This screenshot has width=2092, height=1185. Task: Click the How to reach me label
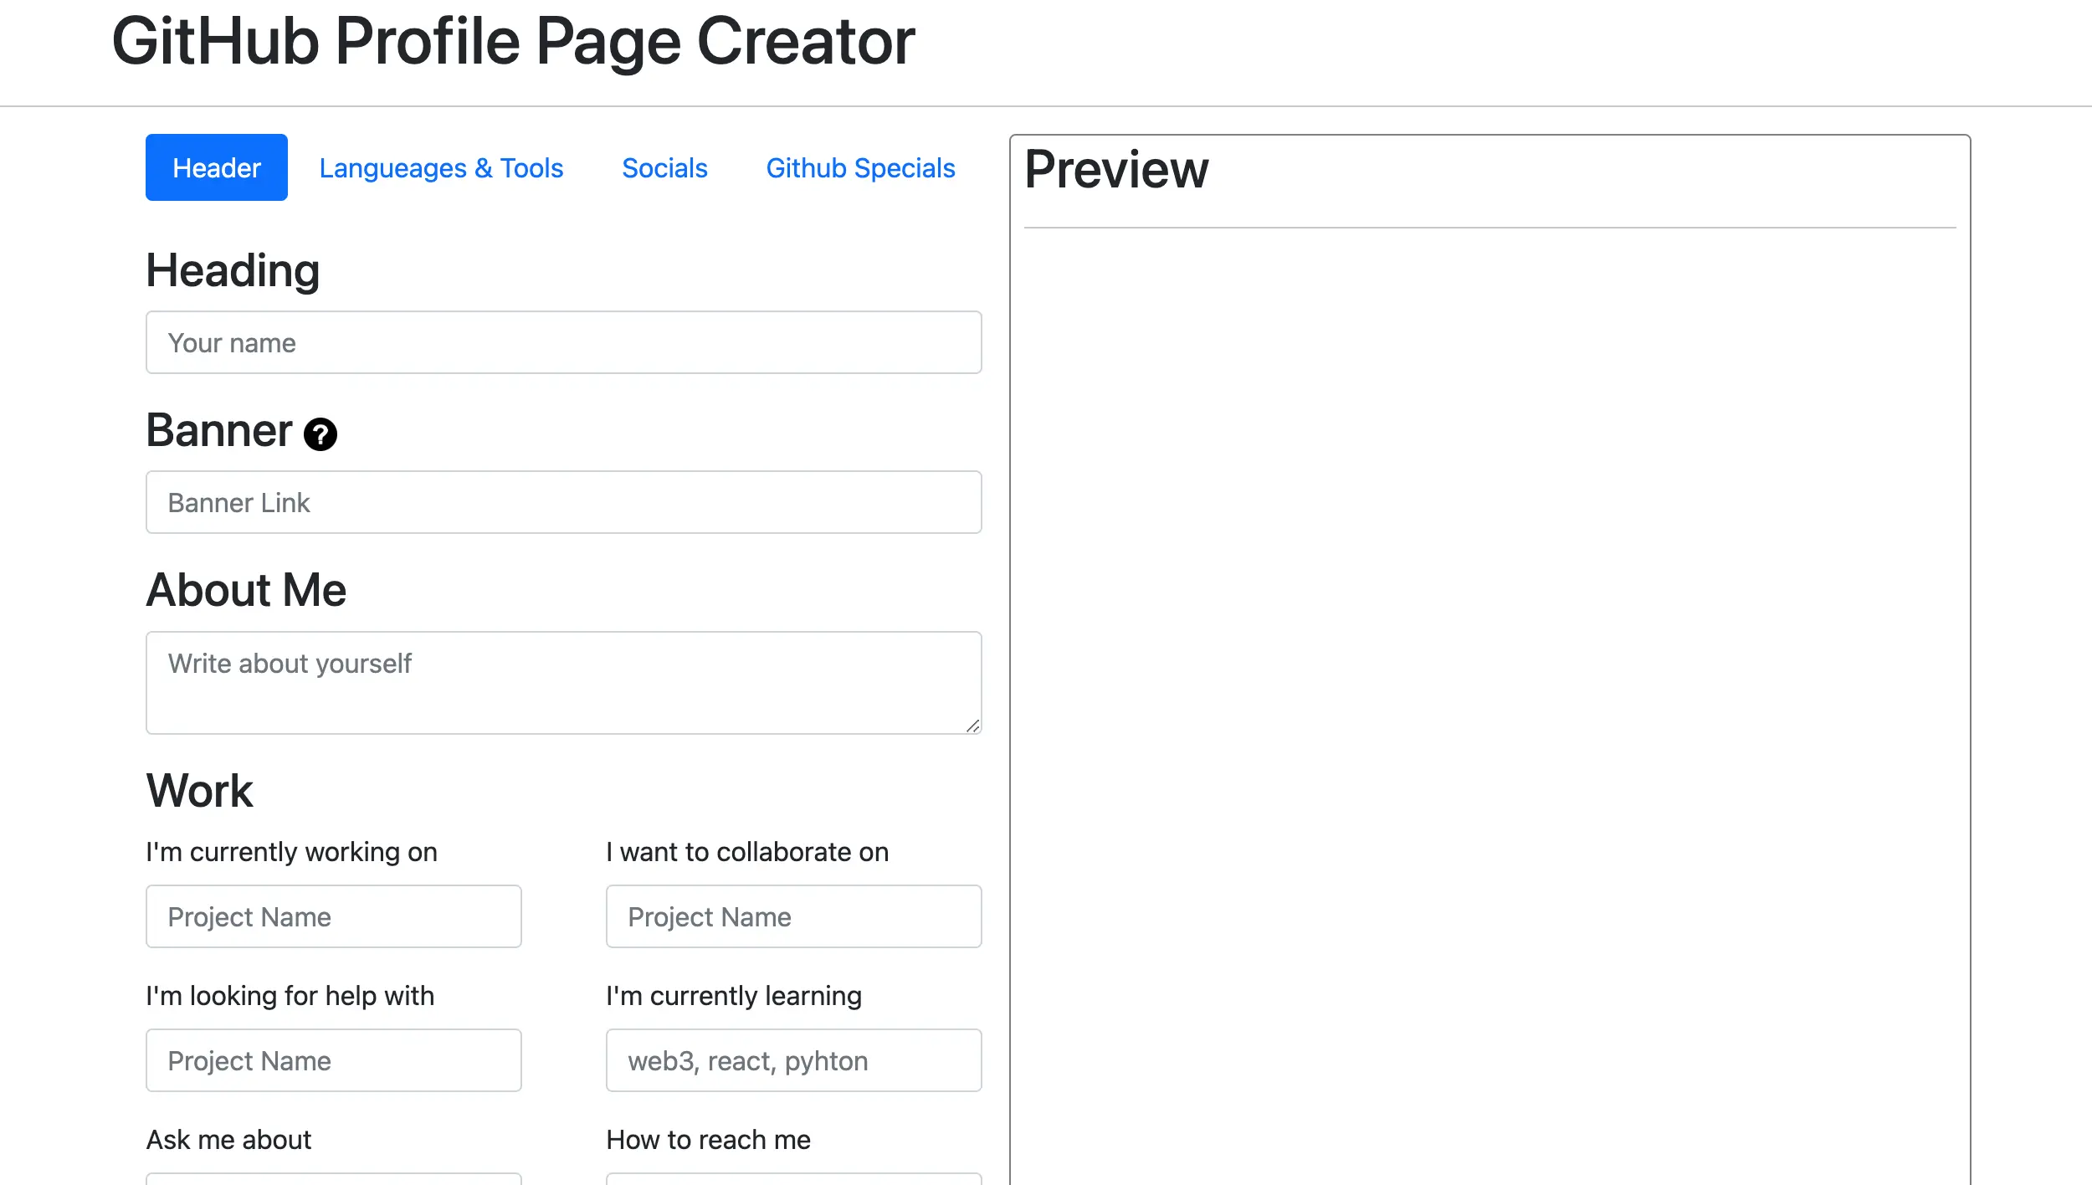(709, 1140)
